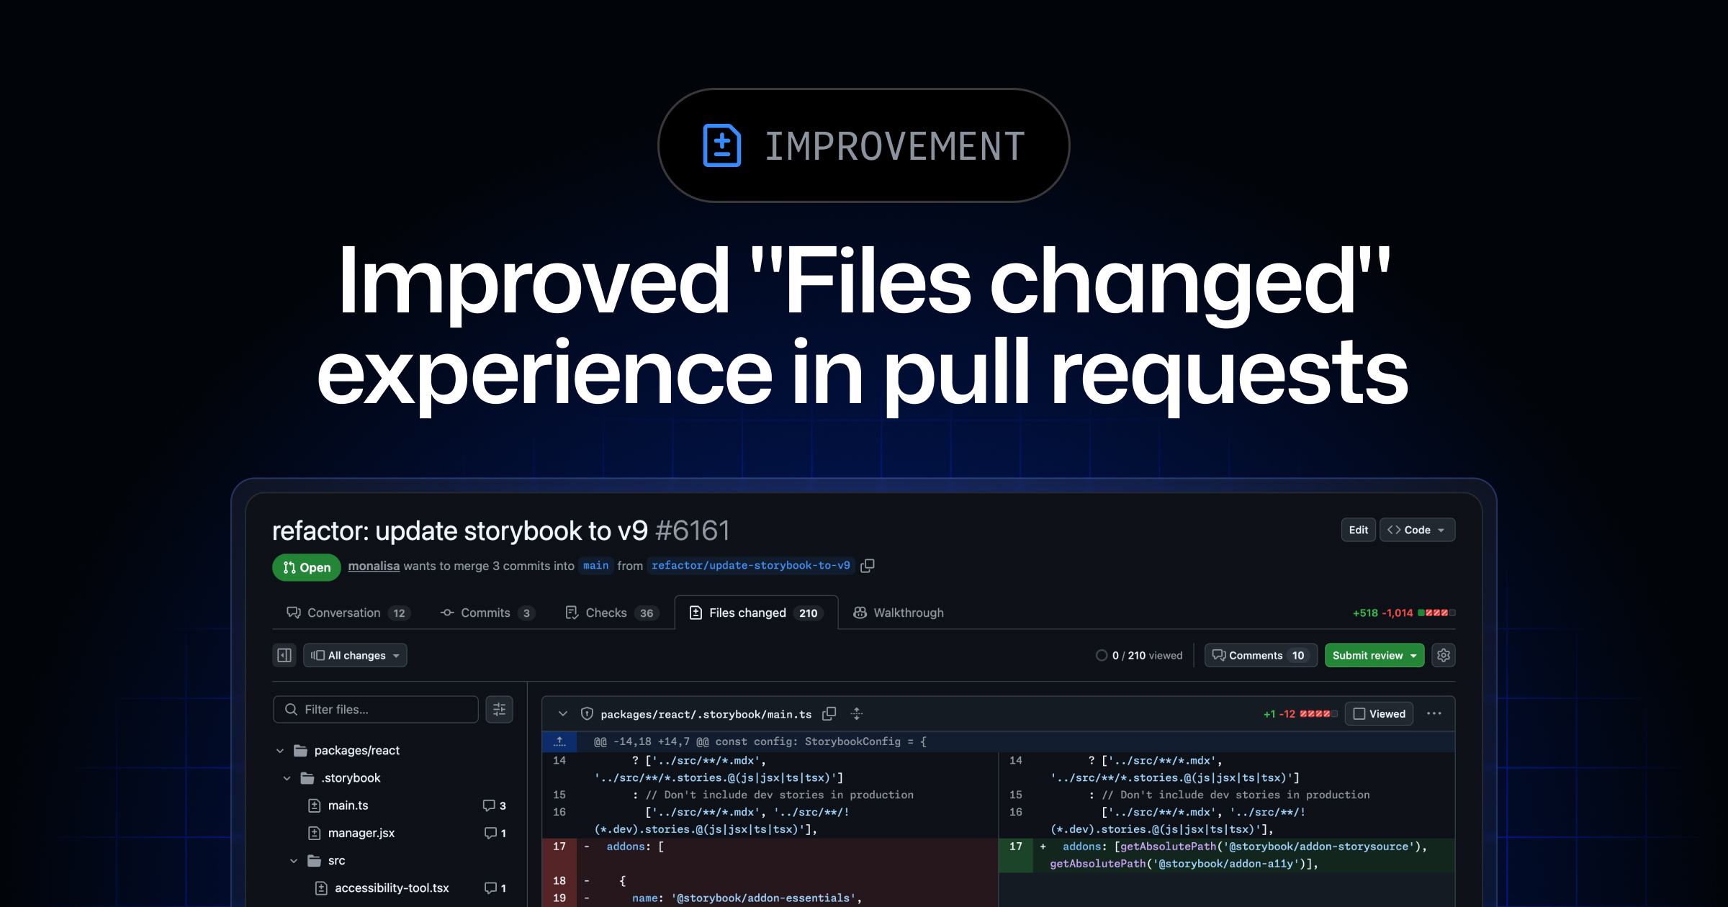Image resolution: width=1728 pixels, height=907 pixels.
Task: Open the diff settings gear icon
Action: coord(1444,655)
